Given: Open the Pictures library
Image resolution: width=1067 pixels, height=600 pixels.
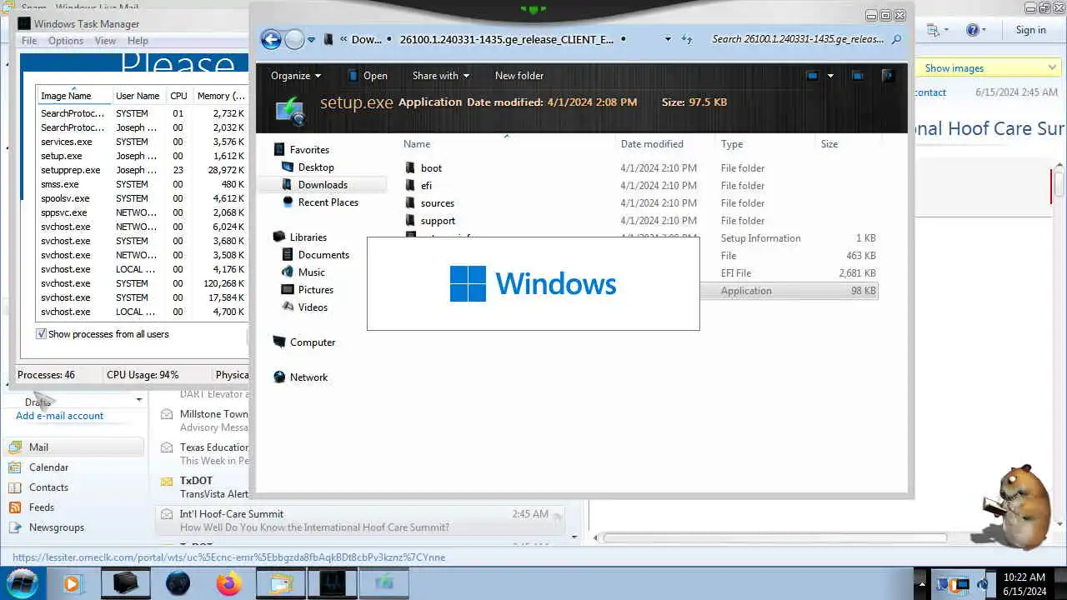Looking at the screenshot, I should pos(316,290).
